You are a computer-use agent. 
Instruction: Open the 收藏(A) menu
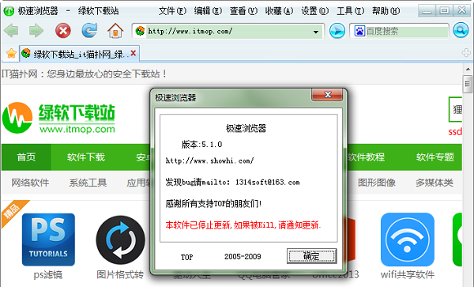[x=280, y=11]
